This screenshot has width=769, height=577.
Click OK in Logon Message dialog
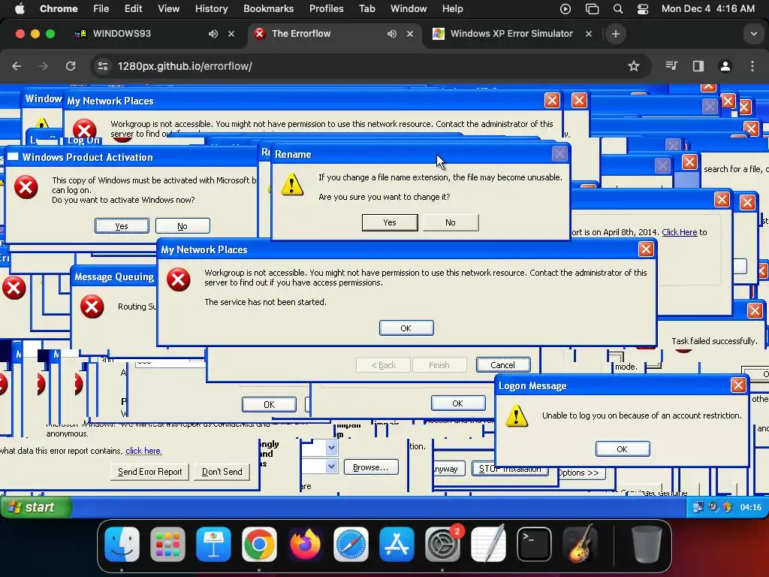[623, 449]
